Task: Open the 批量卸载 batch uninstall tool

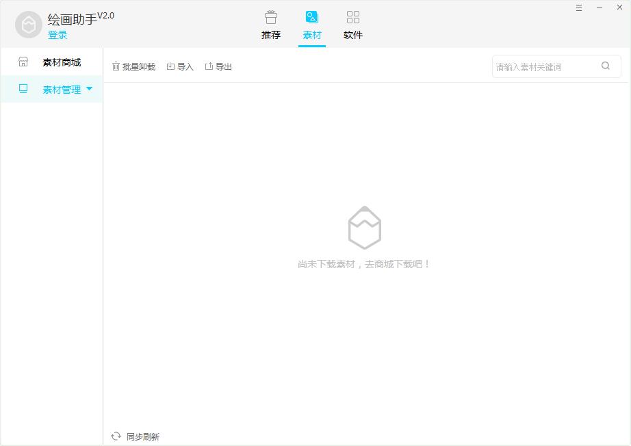Action: coord(134,66)
